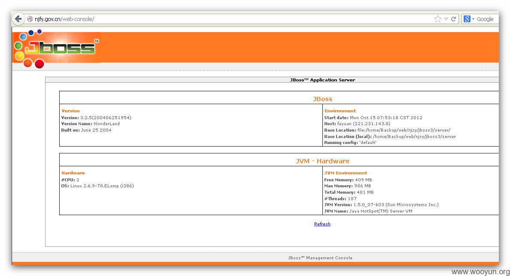The height and width of the screenshot is (276, 510).
Task: Click the '#CPU: 2' line
Action: (x=70, y=180)
